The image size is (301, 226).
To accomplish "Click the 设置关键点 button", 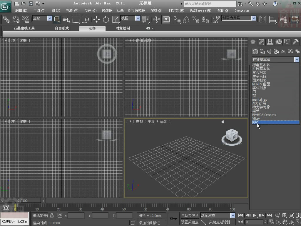I will [190, 222].
